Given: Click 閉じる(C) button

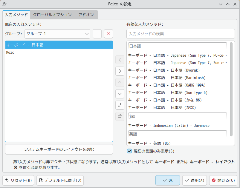Looking at the screenshot, I should point(223,180).
